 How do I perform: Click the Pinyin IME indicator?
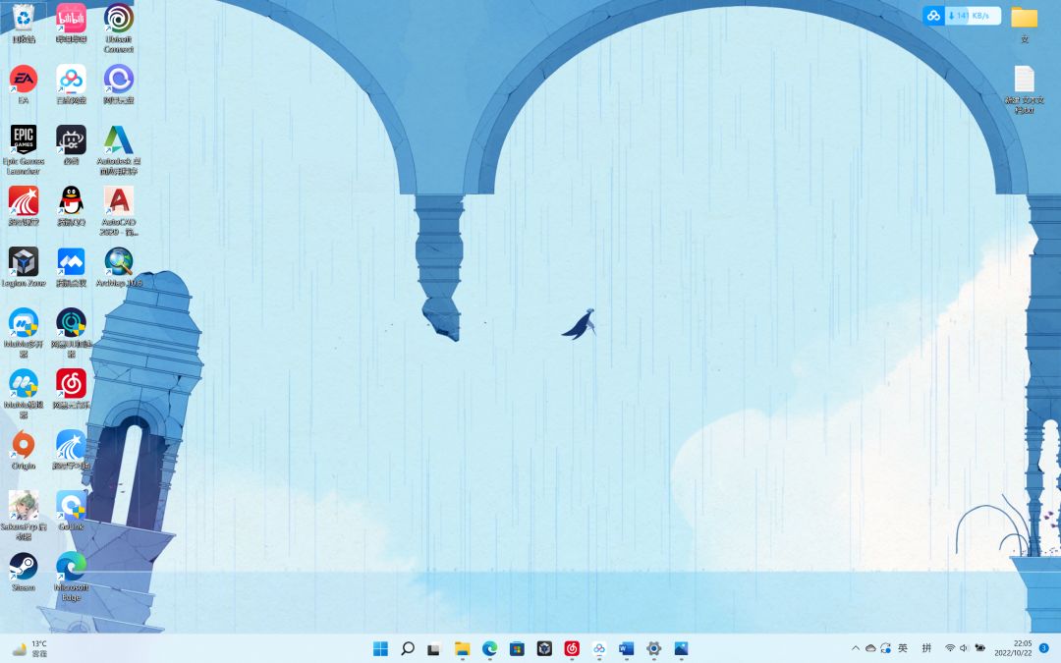[926, 648]
